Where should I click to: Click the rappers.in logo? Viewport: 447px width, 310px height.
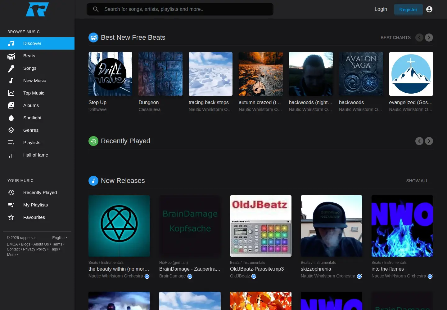37,9
